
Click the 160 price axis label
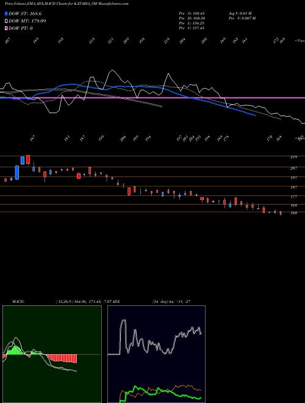click(293, 213)
